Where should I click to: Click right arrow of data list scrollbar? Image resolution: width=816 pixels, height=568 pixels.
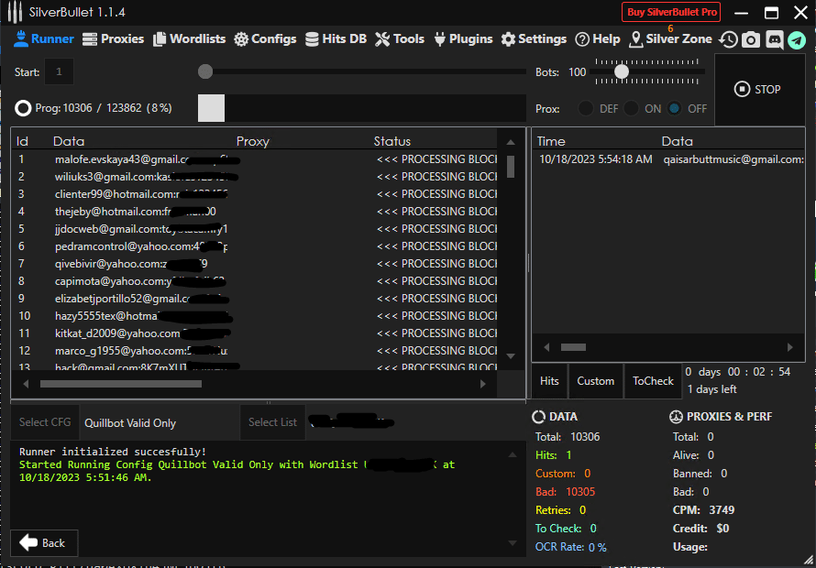483,384
